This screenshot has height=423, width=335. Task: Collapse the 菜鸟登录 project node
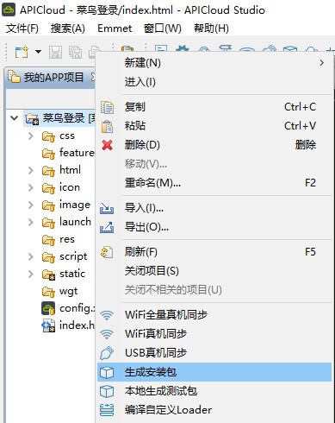point(14,117)
